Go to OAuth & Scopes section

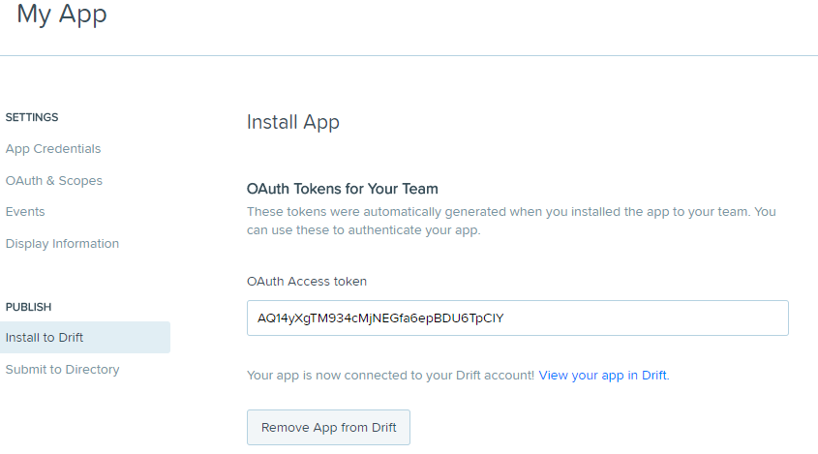[54, 181]
